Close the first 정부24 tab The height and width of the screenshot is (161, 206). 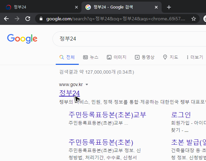(76, 7)
